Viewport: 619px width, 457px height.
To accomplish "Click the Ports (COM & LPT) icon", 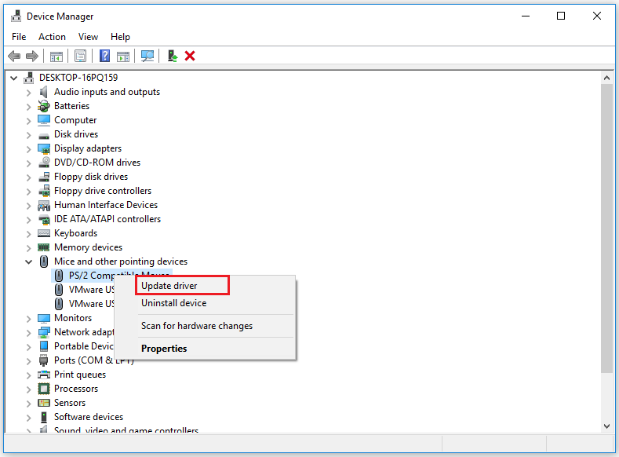I will click(44, 360).
